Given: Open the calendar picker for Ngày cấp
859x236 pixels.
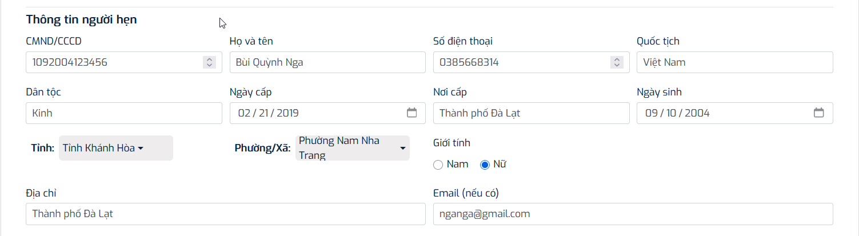Looking at the screenshot, I should click(411, 113).
